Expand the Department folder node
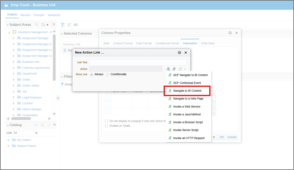 pyautogui.click(x=14, y=74)
